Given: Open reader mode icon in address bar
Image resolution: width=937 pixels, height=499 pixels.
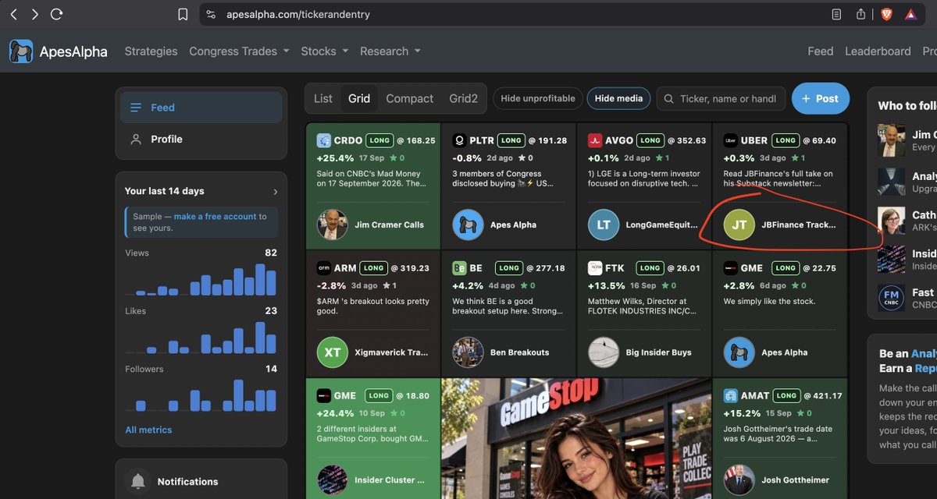Looking at the screenshot, I should coord(837,14).
